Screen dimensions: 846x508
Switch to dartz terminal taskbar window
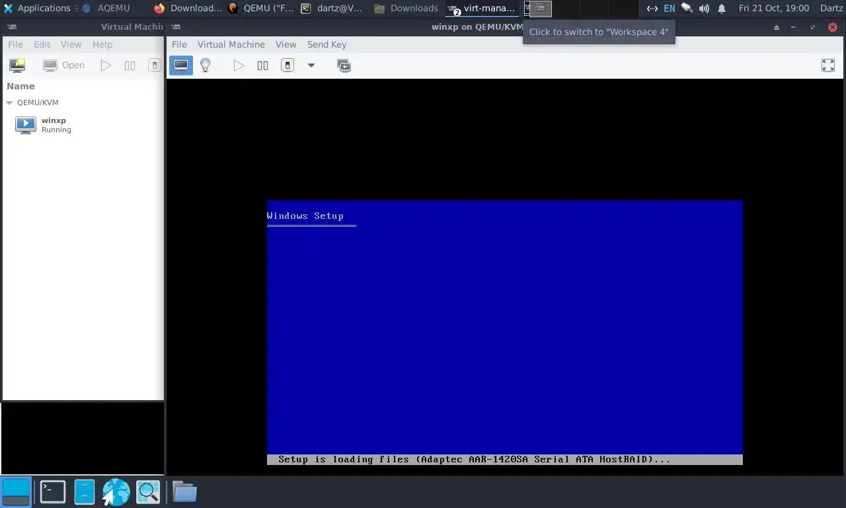click(x=332, y=8)
